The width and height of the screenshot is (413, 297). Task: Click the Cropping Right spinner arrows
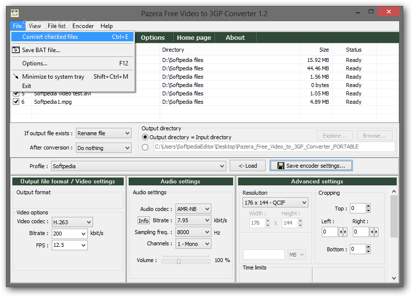pyautogui.click(x=374, y=232)
